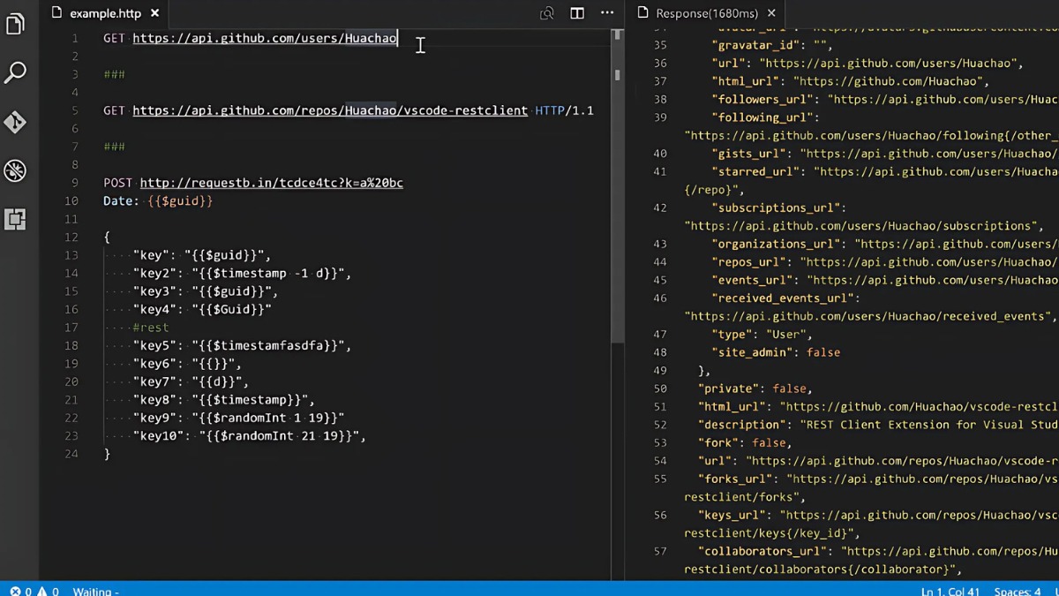The width and height of the screenshot is (1059, 596).
Task: Open the More Actions ellipsis menu
Action: [606, 13]
